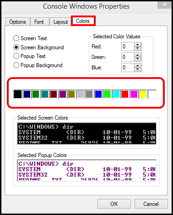Pick the bright green color swatch
The image size is (173, 215).
click(x=107, y=94)
